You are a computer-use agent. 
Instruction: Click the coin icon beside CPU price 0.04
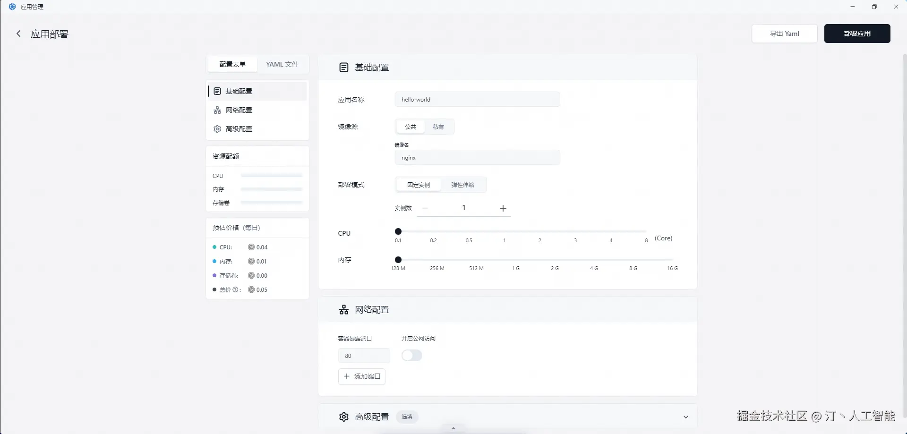(251, 247)
